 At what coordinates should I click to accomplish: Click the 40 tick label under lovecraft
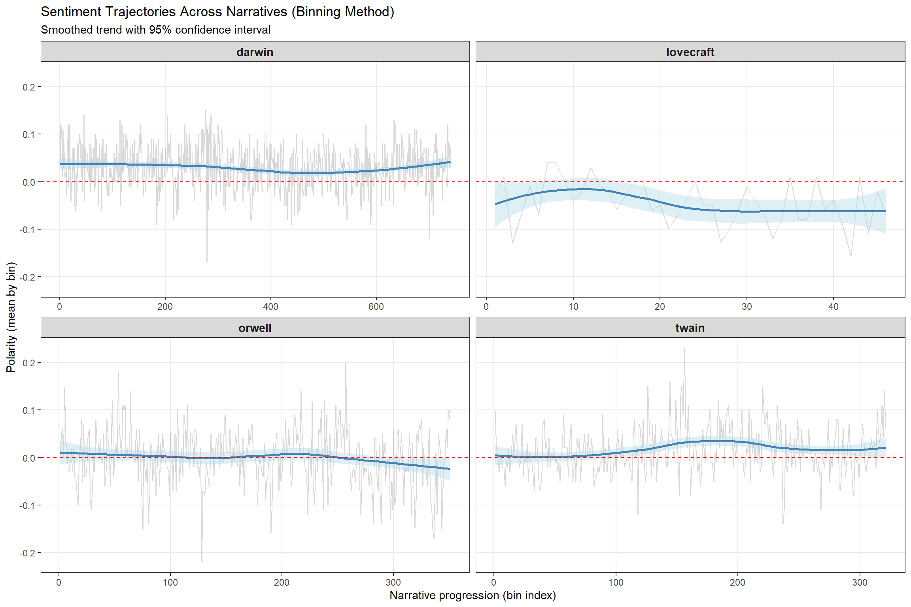tap(833, 307)
